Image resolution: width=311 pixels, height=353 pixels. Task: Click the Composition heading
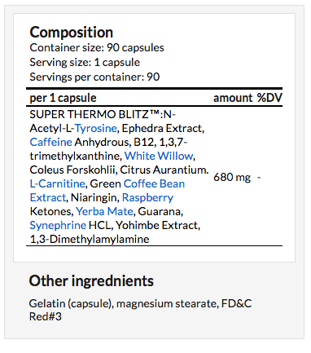click(72, 33)
